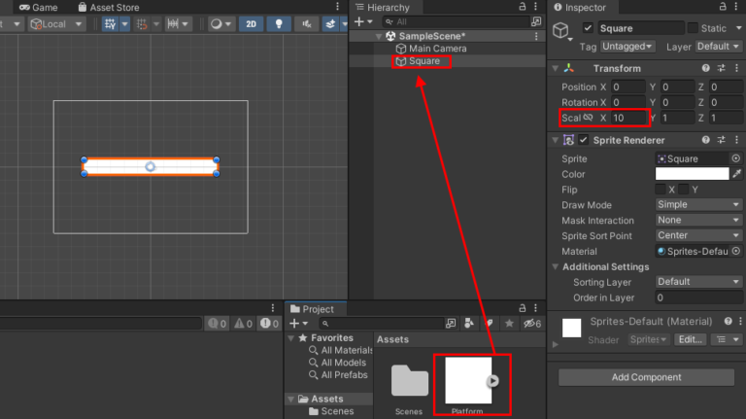The width and height of the screenshot is (746, 419).
Task: Expand the Sorting Layer dropdown
Action: coord(698,282)
